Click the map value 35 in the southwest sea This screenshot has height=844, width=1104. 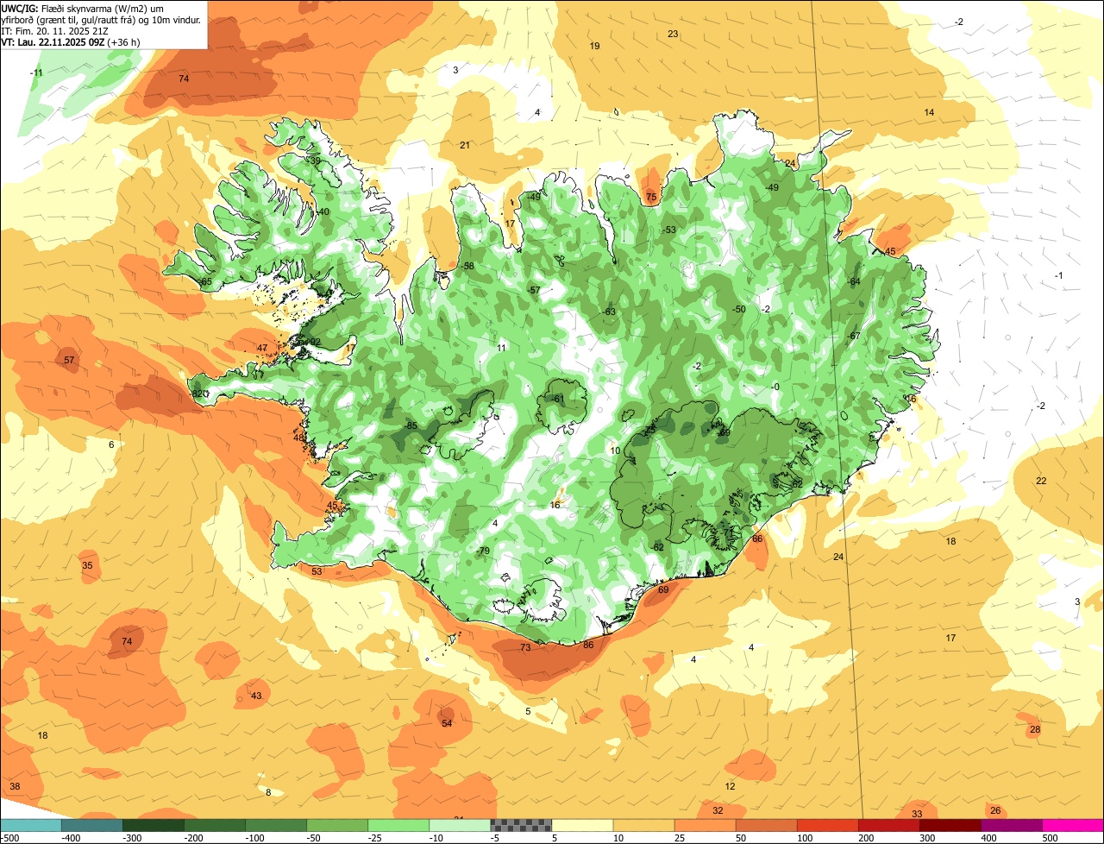[87, 565]
